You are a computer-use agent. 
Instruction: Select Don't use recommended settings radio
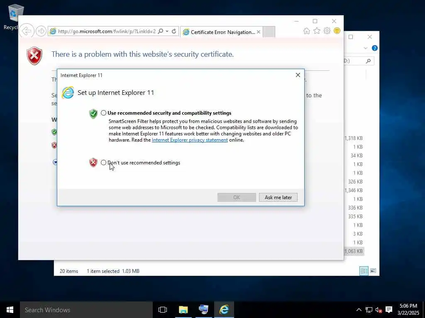point(103,162)
